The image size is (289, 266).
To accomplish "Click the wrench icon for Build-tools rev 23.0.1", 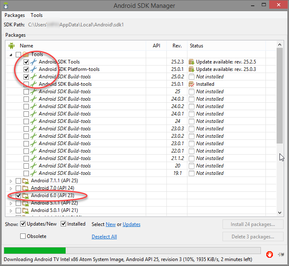I will coord(33,144).
